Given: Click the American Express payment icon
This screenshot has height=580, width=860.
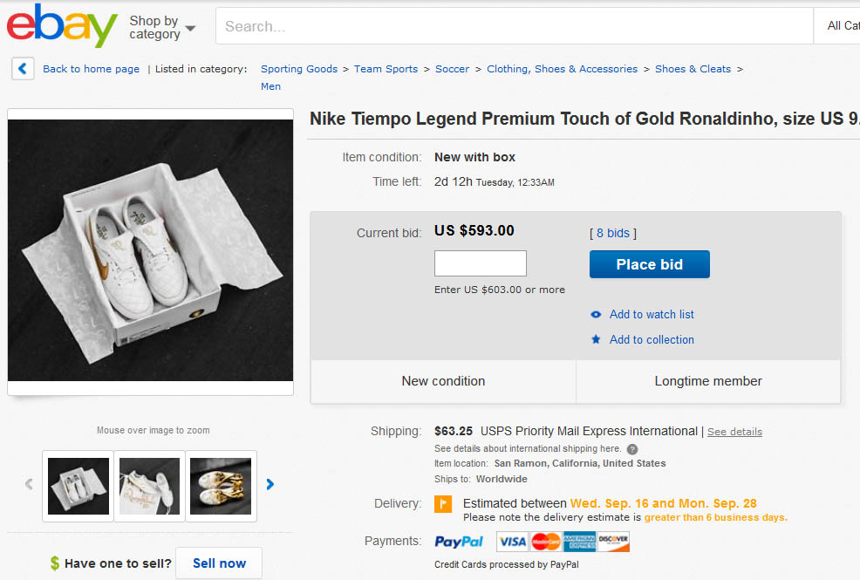Looking at the screenshot, I should point(579,542).
